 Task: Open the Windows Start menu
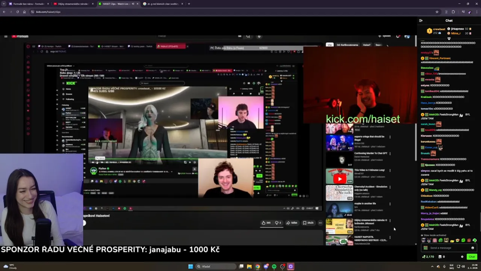pyautogui.click(x=191, y=266)
